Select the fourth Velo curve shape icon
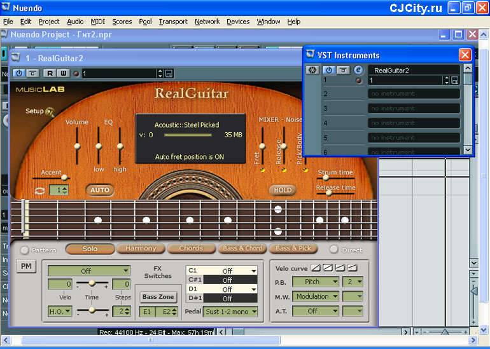490x349 pixels. coord(352,268)
